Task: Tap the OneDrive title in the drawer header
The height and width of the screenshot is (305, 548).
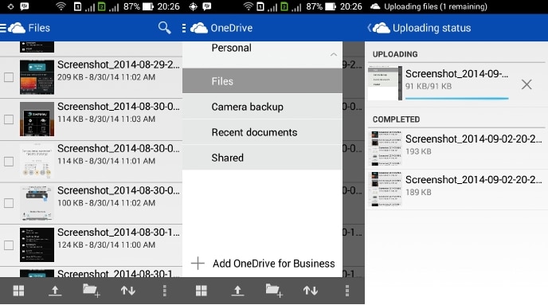Action: pyautogui.click(x=231, y=28)
